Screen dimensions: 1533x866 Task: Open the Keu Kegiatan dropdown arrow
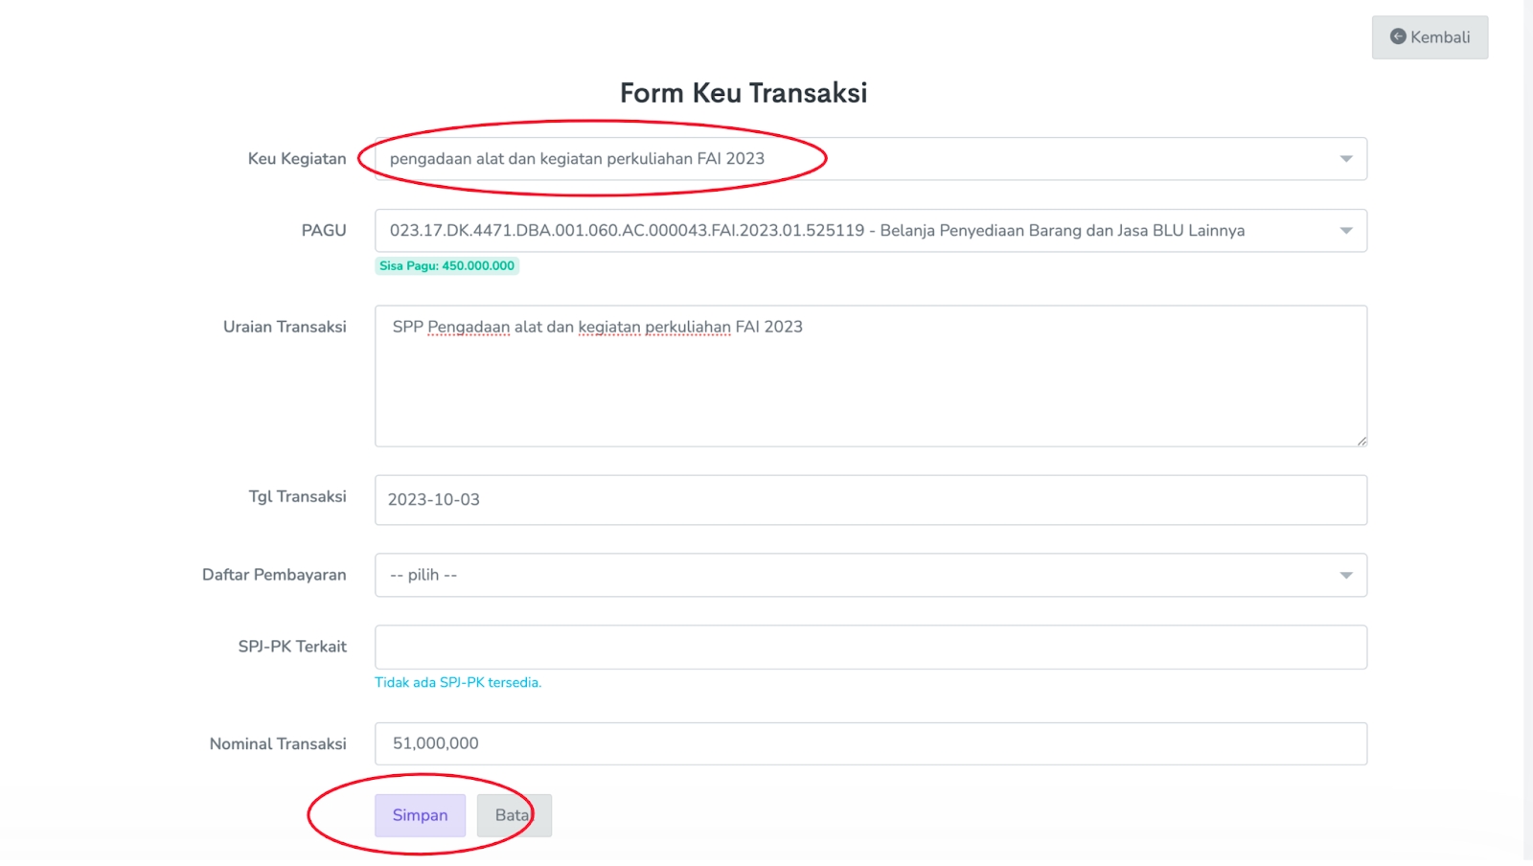tap(1346, 159)
